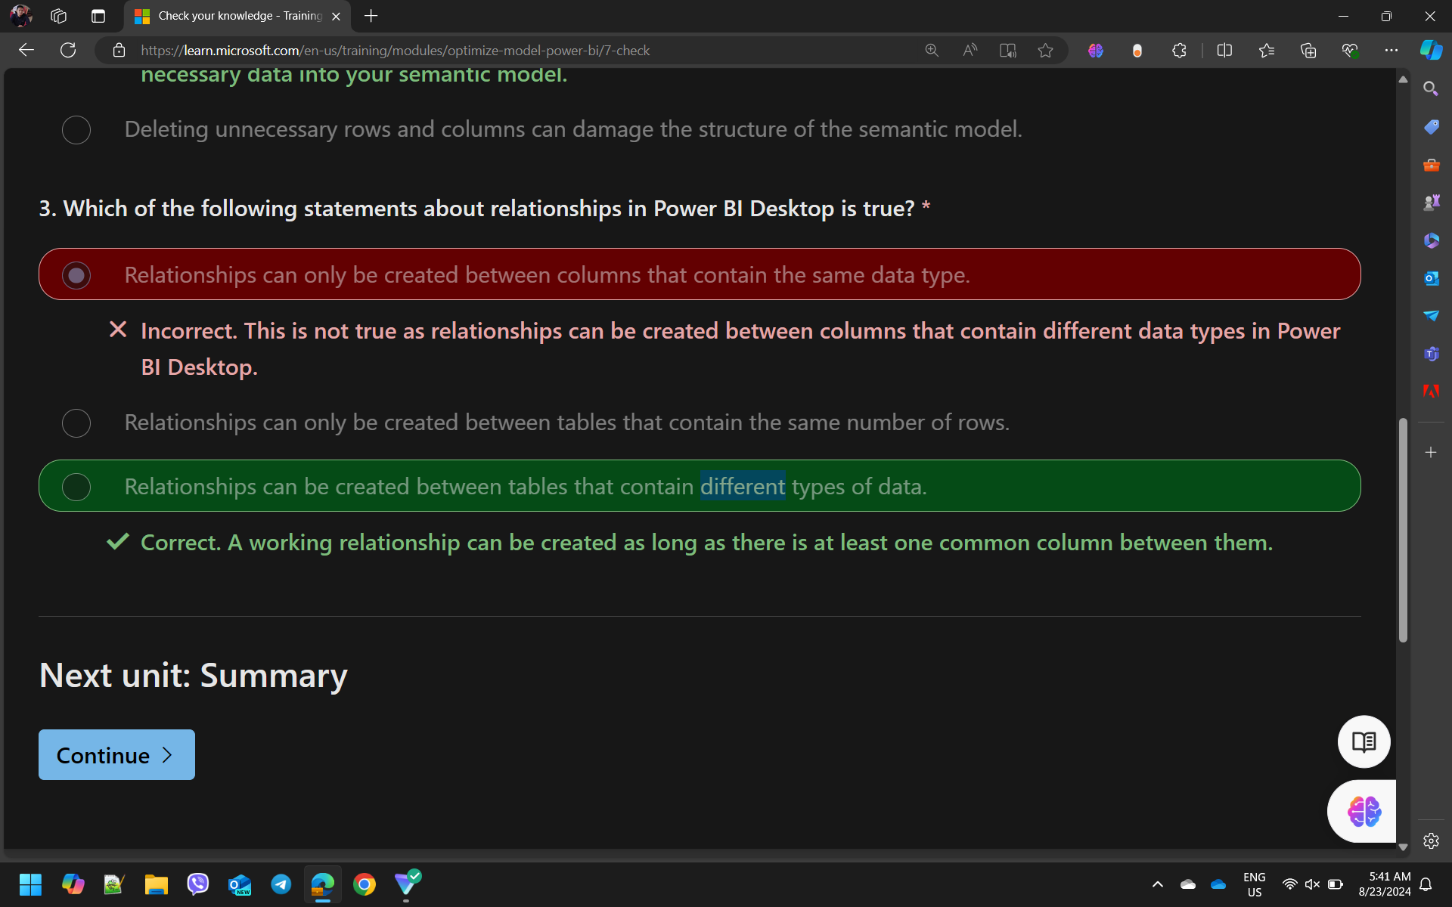Select 'same data type' relationship option
1452x907 pixels.
point(76,275)
